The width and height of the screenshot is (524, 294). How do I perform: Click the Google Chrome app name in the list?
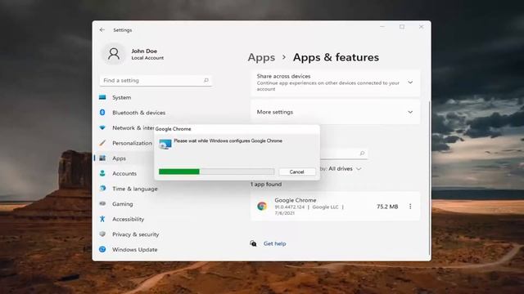point(296,200)
